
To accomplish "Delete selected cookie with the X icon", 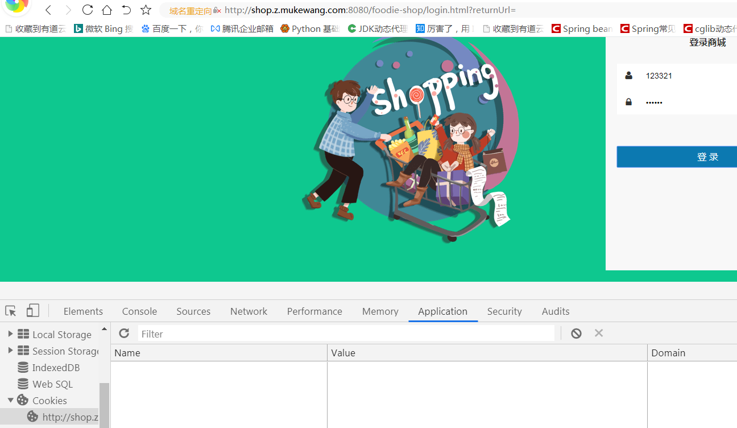I will [599, 333].
